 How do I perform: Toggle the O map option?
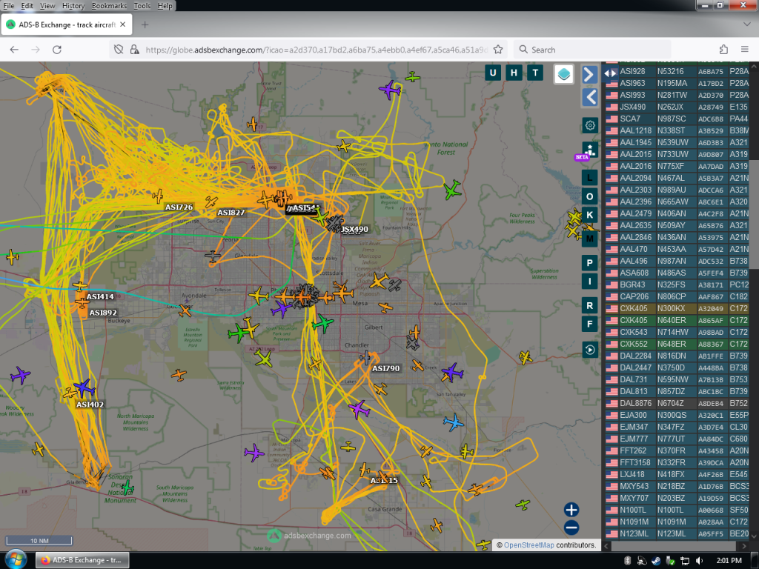[x=589, y=196]
